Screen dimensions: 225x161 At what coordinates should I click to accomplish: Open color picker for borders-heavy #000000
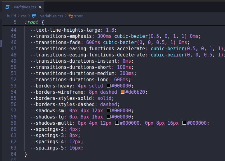coord(109,86)
